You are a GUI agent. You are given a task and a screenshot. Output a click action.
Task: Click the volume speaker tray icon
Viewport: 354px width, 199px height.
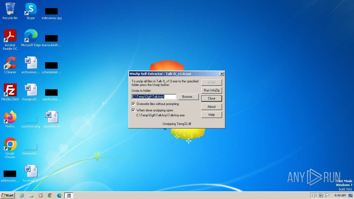click(314, 195)
